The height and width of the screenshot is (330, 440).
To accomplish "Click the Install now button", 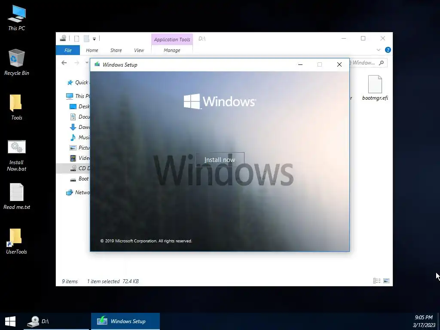I will pos(220,160).
